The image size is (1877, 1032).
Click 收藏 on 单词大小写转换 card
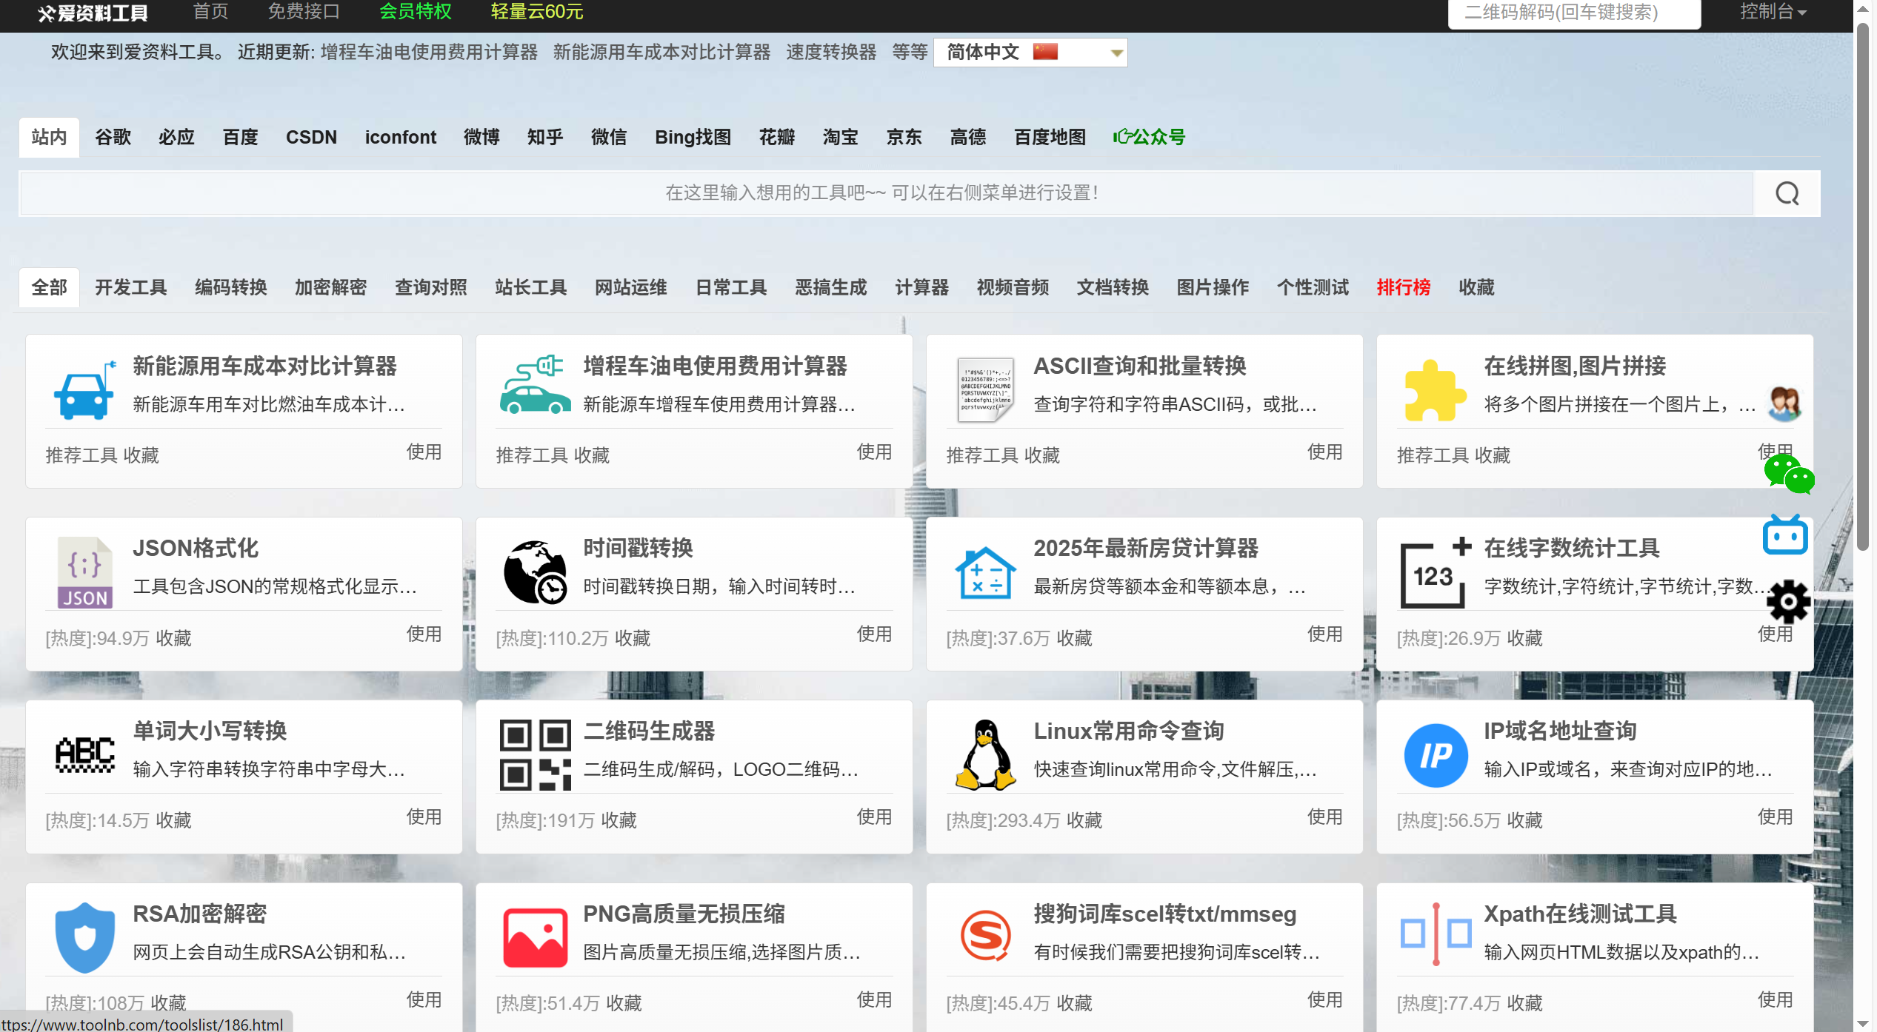click(173, 820)
